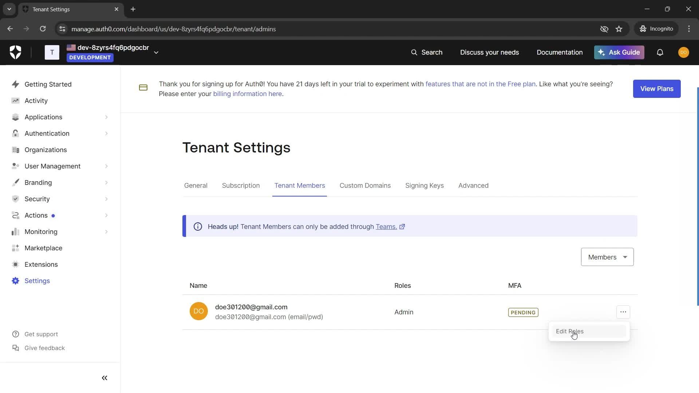Open the Documentation link

(x=559, y=52)
